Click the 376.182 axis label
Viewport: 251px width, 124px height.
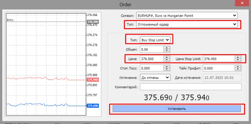92,55
